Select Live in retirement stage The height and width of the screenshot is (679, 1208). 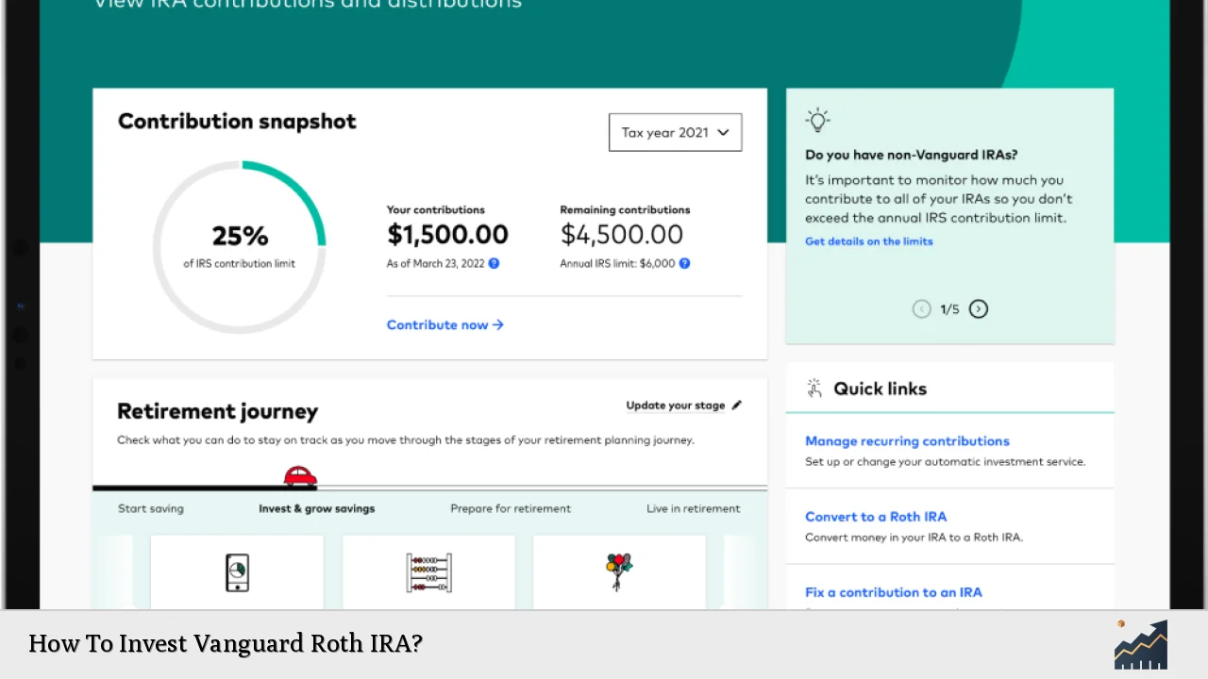click(x=694, y=508)
